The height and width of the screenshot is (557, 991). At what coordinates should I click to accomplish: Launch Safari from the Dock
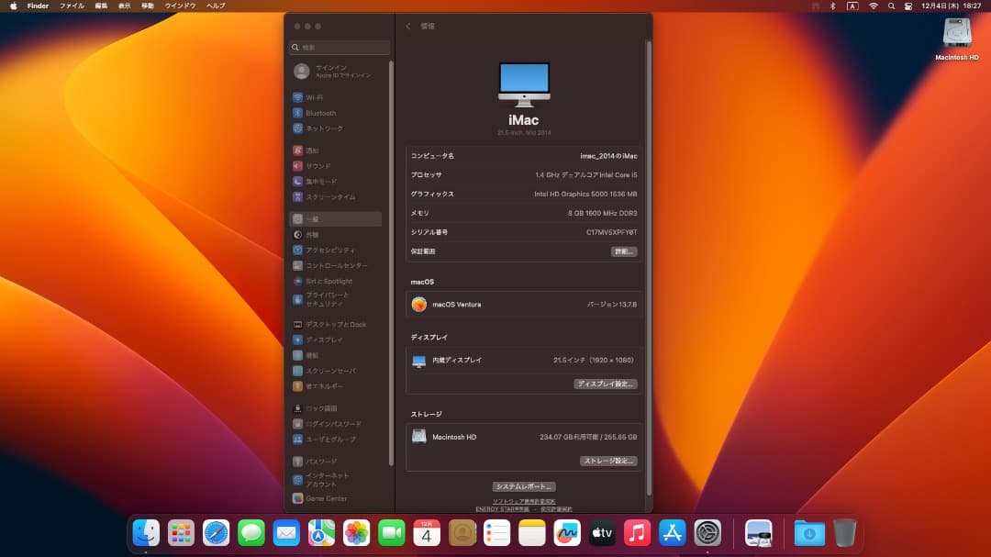pyautogui.click(x=216, y=532)
